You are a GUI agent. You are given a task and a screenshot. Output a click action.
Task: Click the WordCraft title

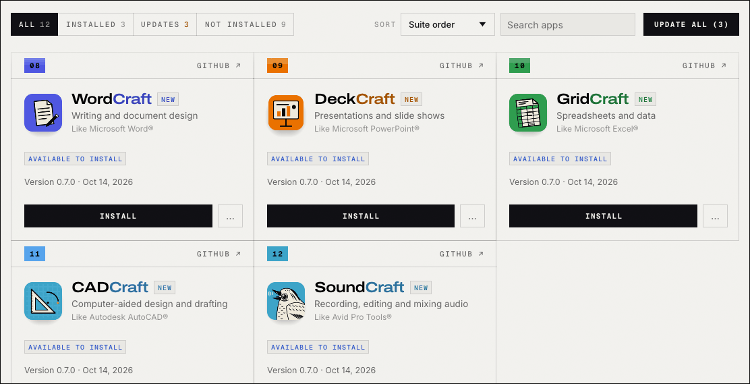click(x=111, y=99)
